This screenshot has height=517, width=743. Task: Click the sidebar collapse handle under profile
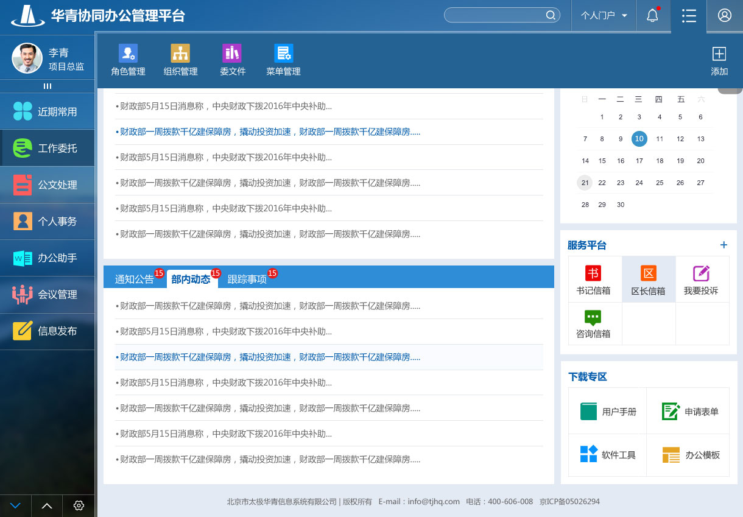coord(48,86)
